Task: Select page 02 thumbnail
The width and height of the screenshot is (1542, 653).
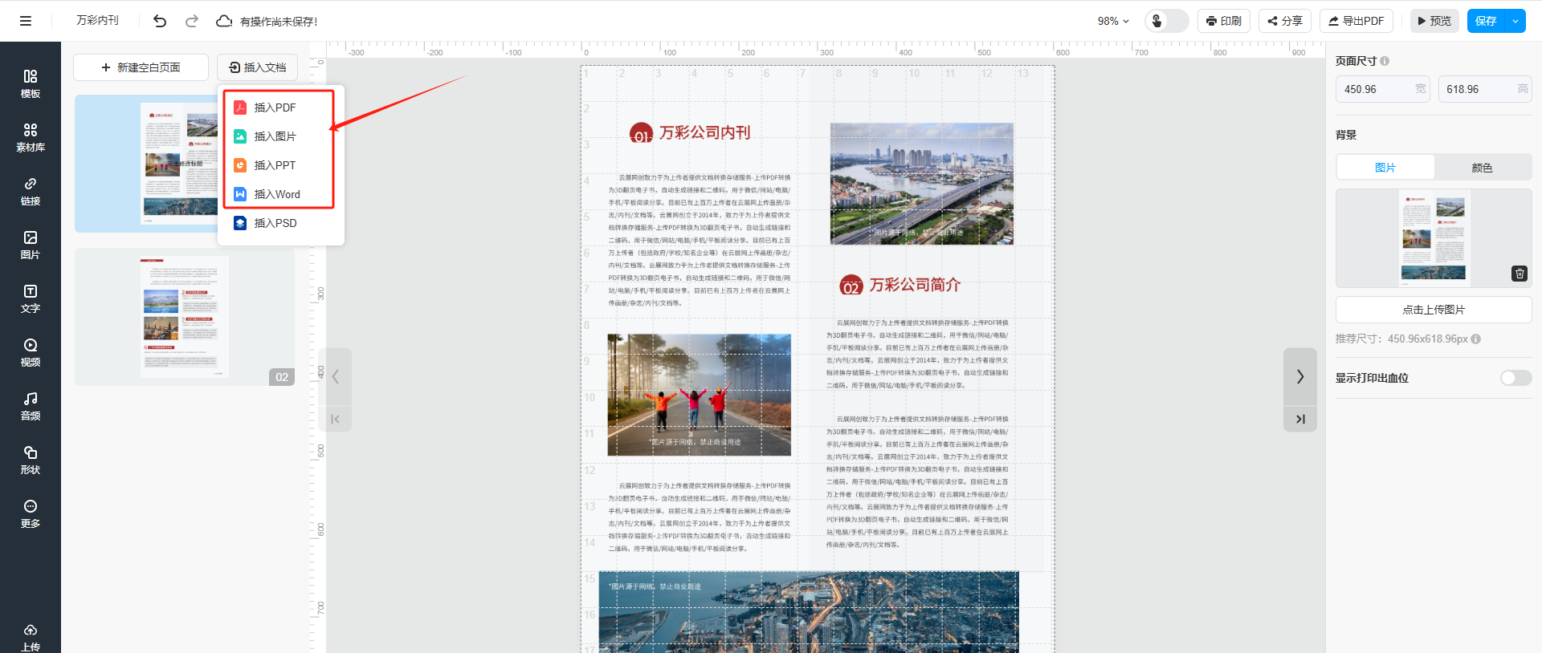Action: [x=185, y=317]
